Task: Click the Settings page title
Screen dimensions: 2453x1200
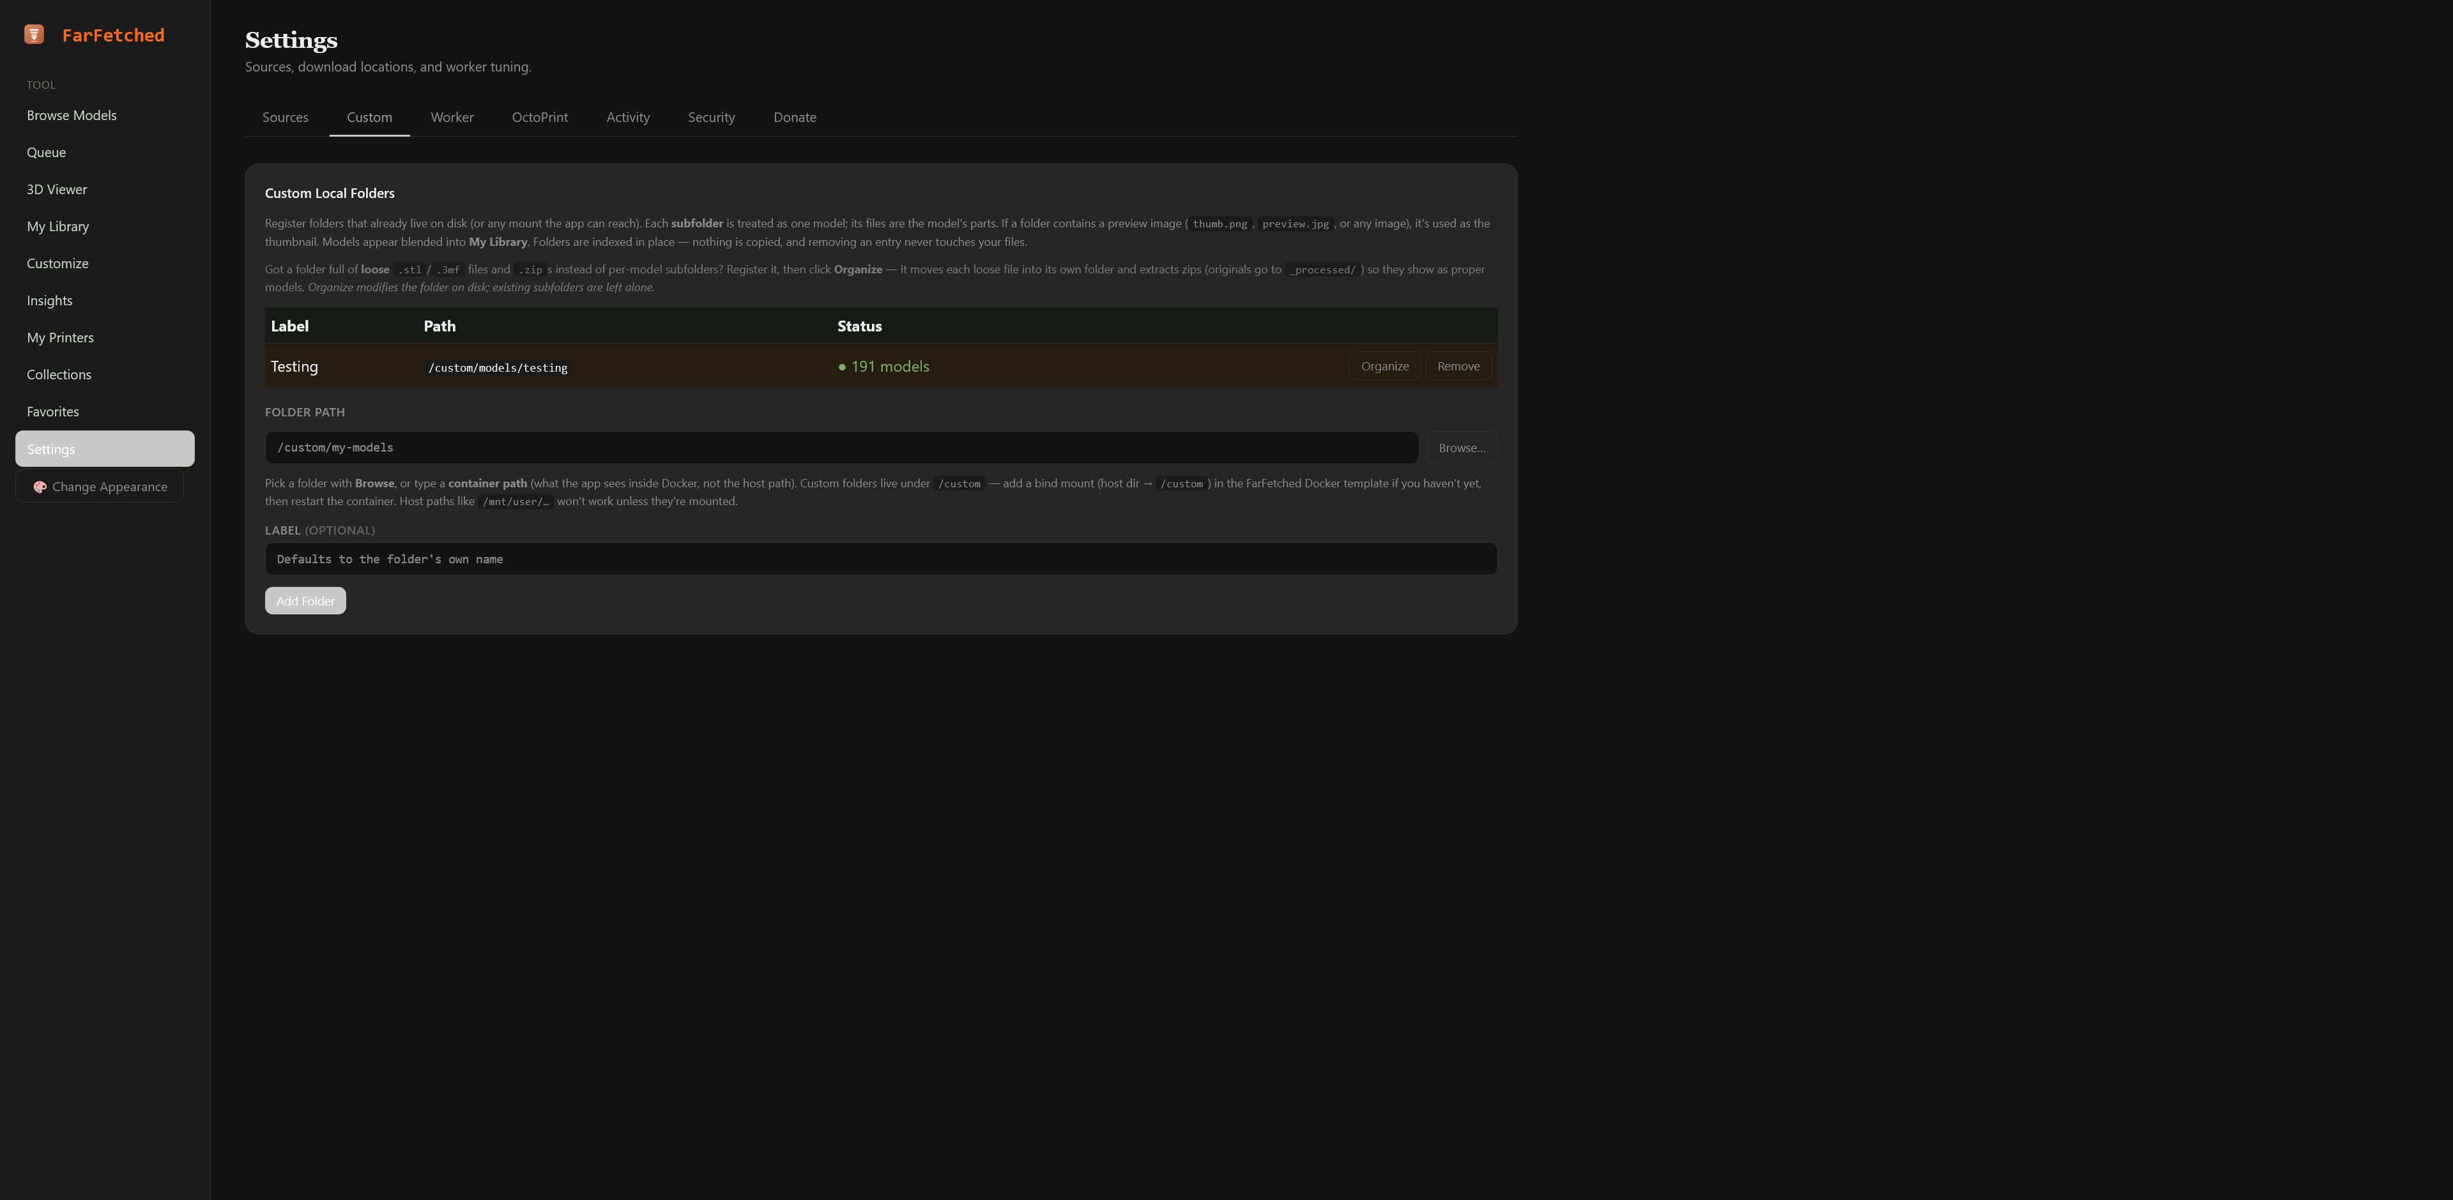Action: [x=291, y=40]
